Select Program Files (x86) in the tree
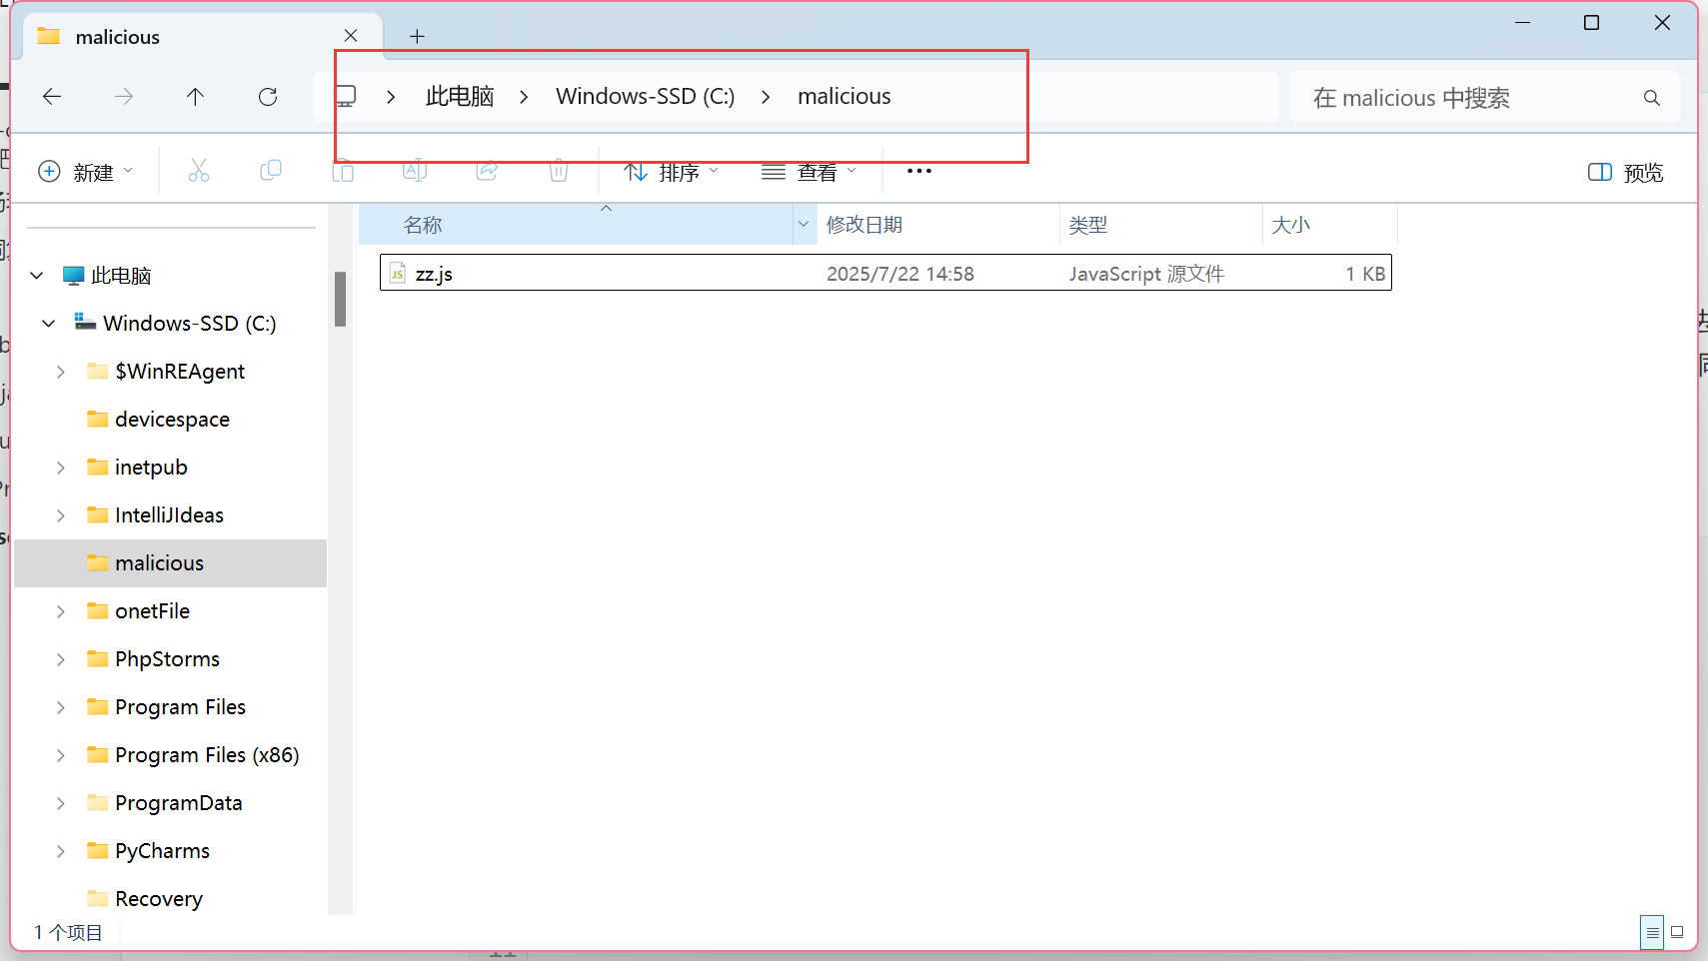Image resolution: width=1708 pixels, height=961 pixels. click(207, 755)
